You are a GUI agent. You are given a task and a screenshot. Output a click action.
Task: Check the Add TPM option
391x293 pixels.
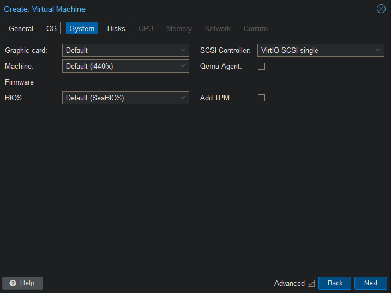point(261,98)
